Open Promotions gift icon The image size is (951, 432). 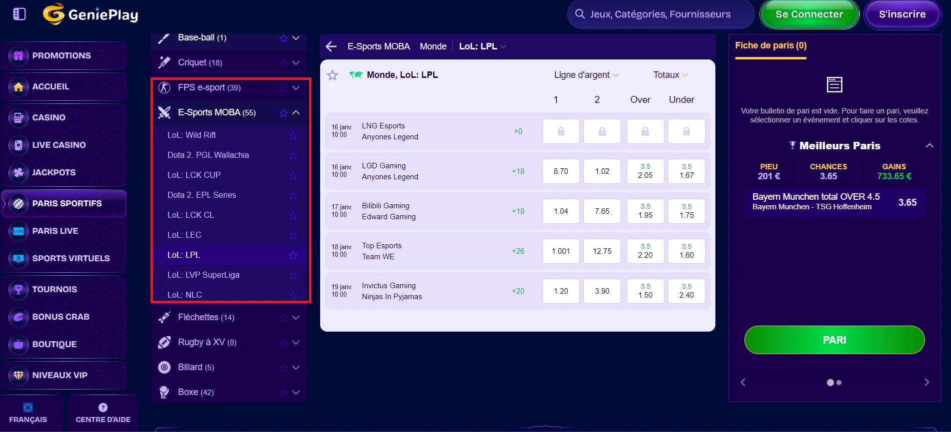[19, 55]
